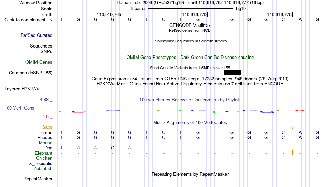Click the G base in the Dog row
Image resolution: width=327 pixels, height=187 pixels.
(113, 148)
